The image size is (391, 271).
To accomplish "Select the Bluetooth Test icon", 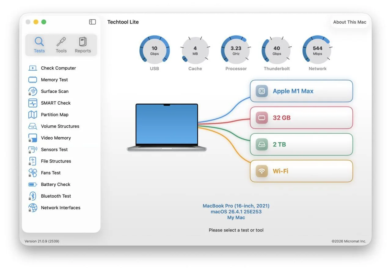I will [x=33, y=196].
